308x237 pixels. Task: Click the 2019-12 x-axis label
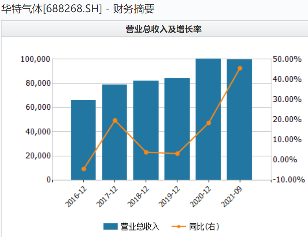point(170,196)
